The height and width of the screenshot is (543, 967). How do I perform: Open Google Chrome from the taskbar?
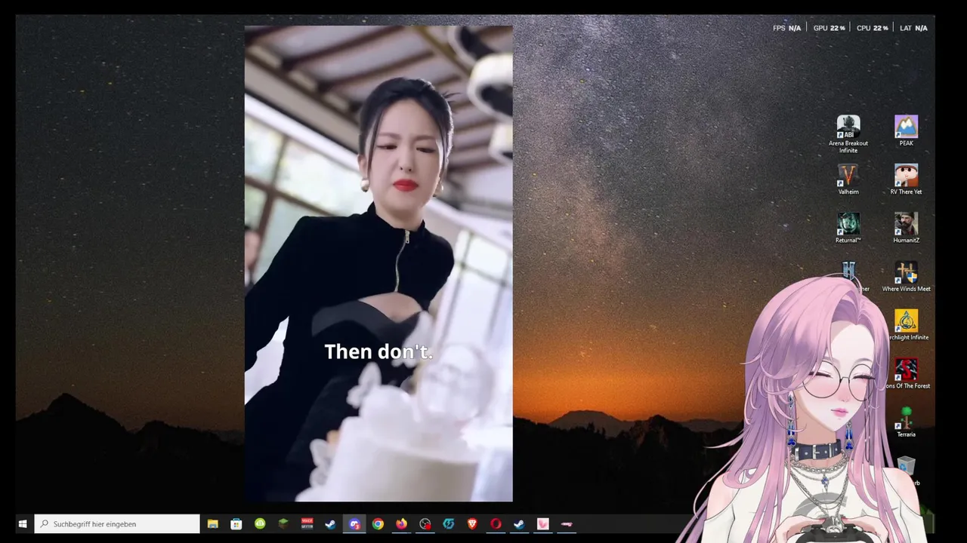pyautogui.click(x=378, y=524)
